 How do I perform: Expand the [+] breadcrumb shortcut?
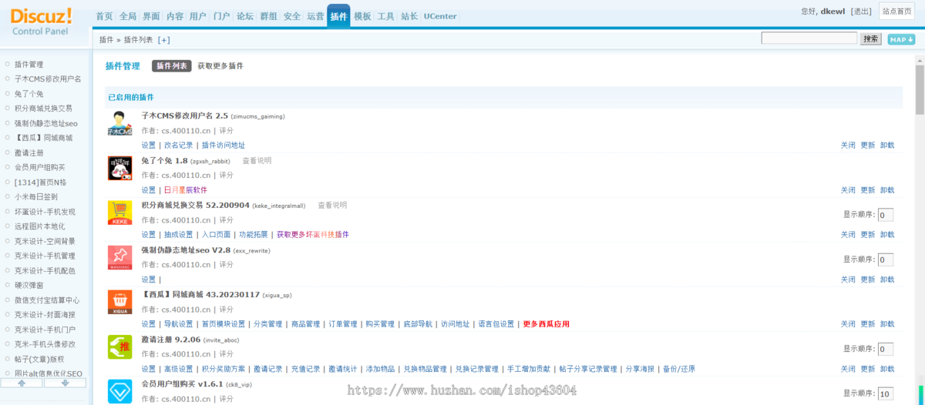click(x=163, y=39)
